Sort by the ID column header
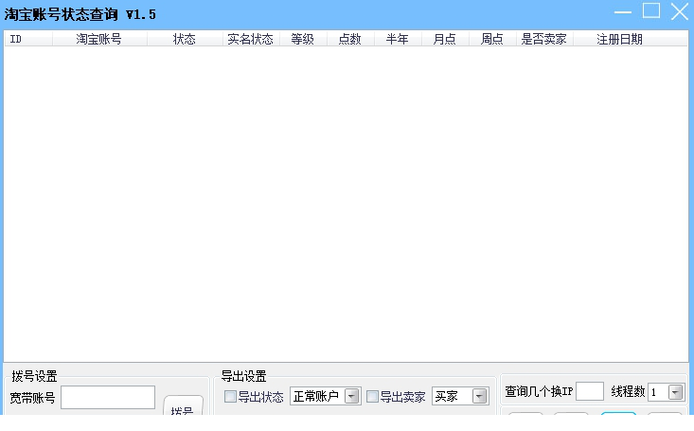 (x=28, y=39)
